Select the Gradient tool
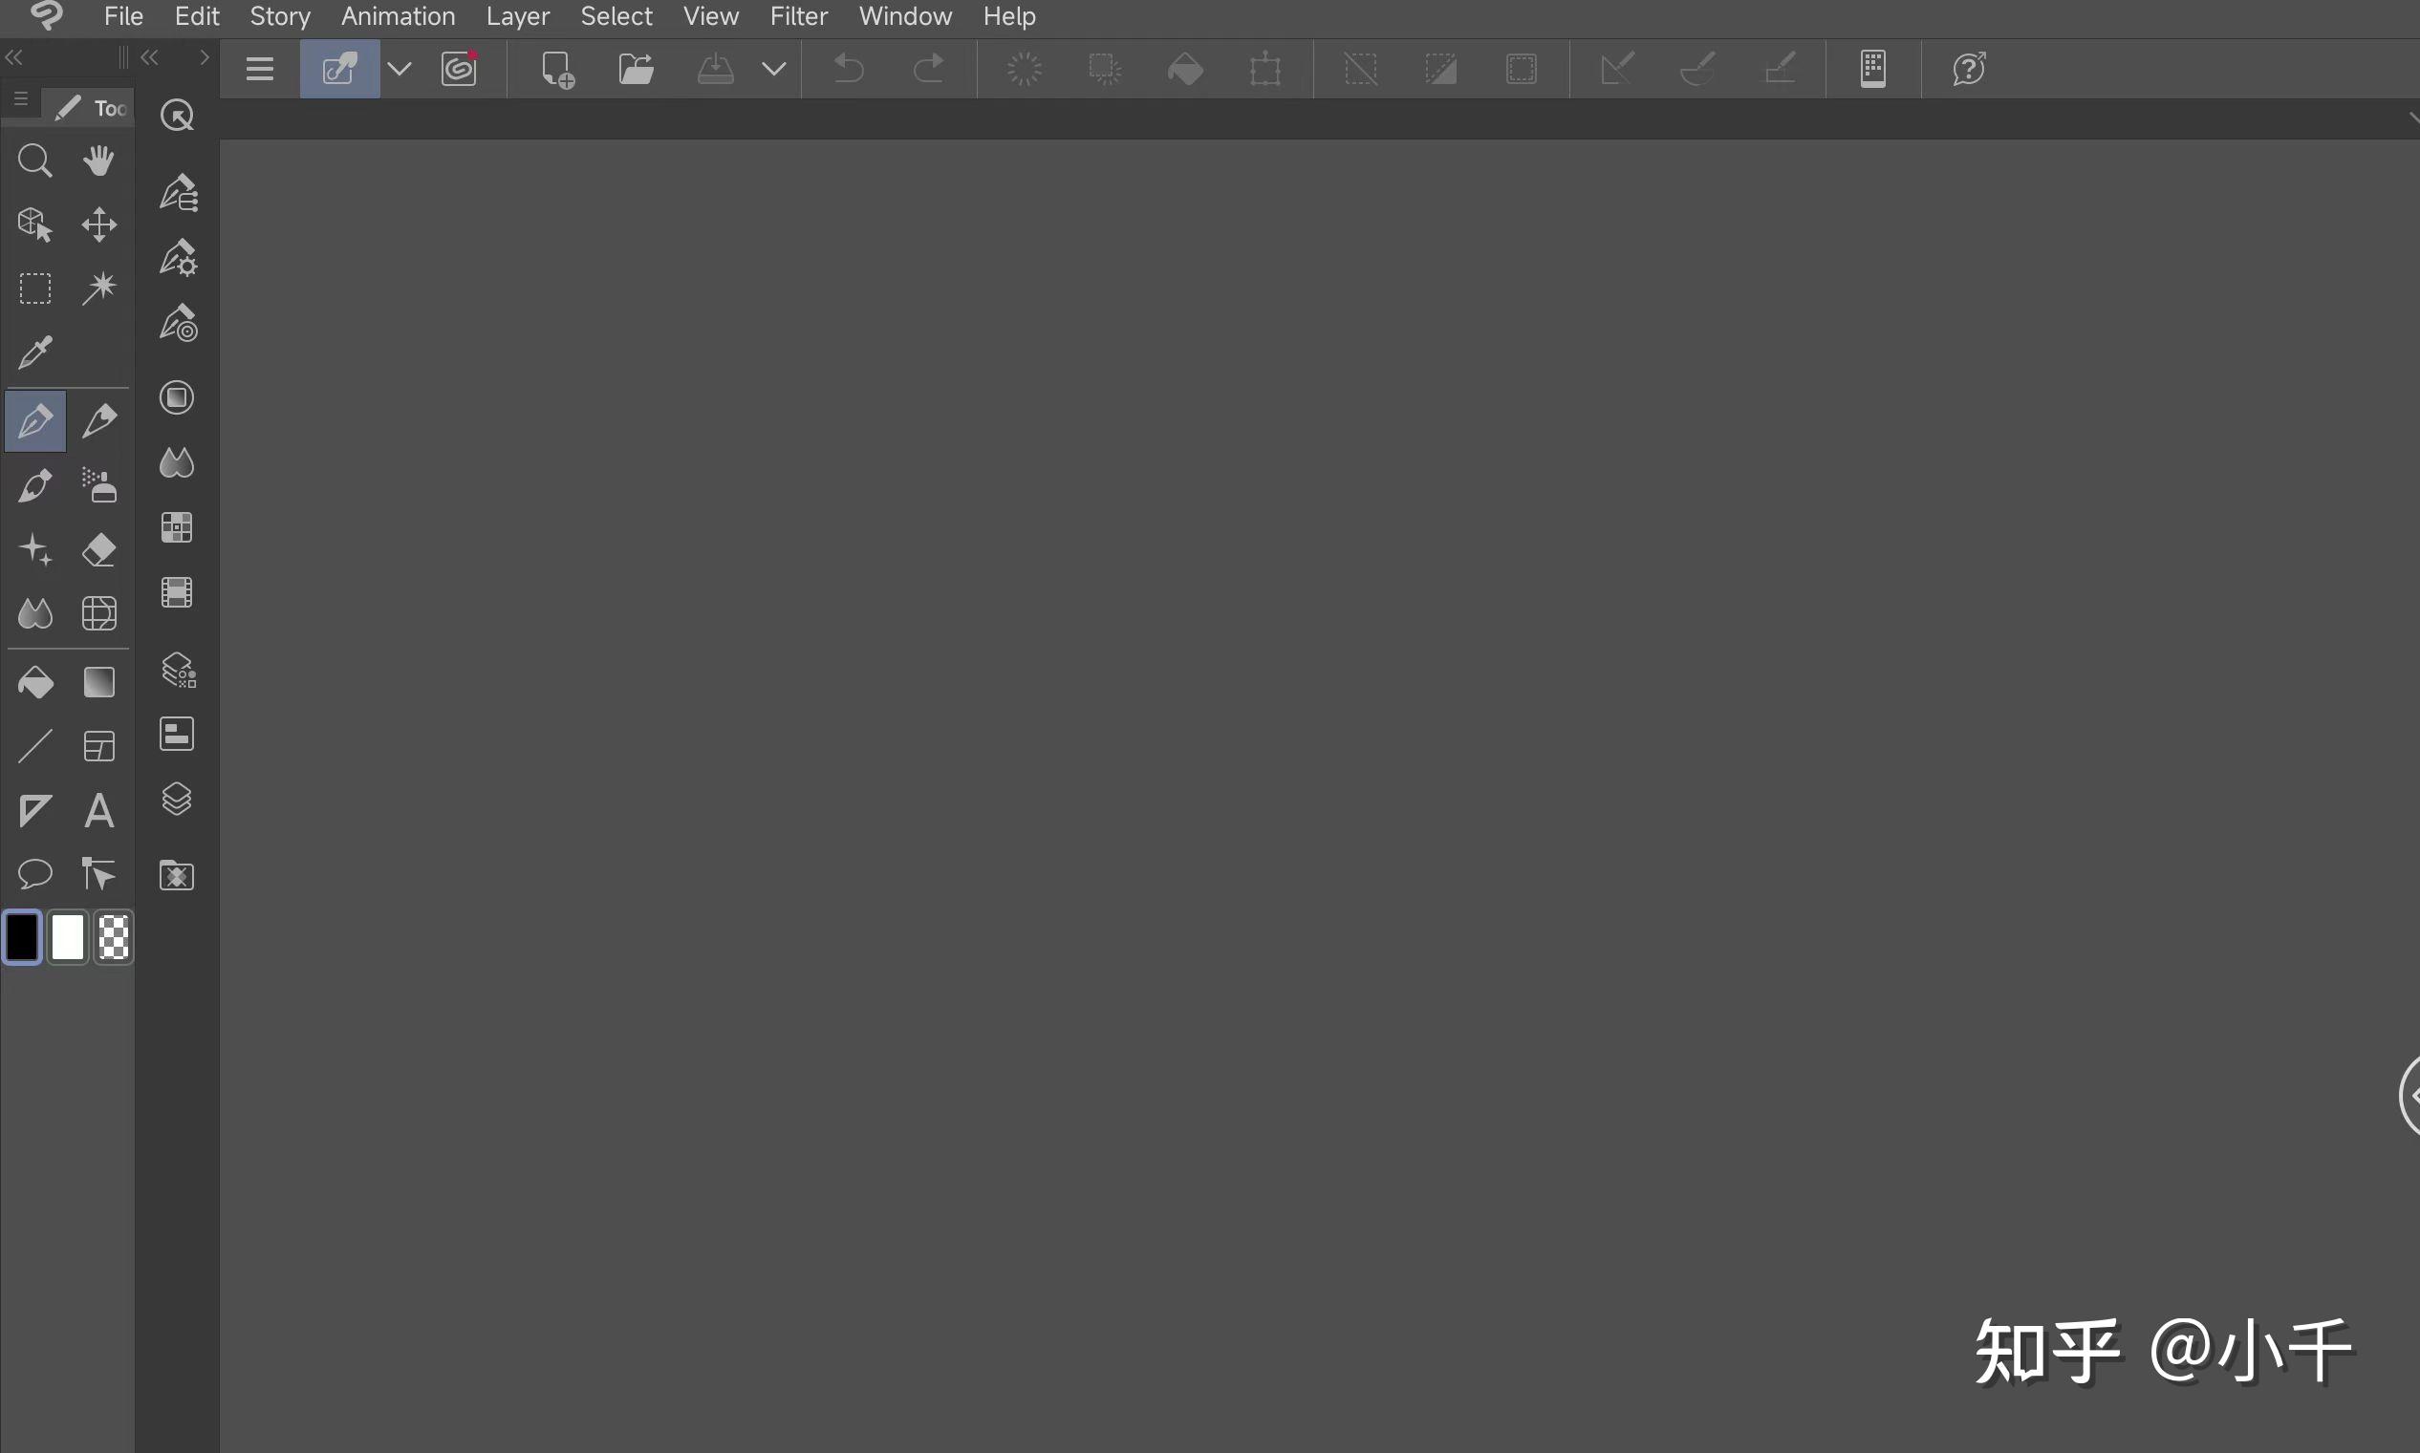 [x=97, y=682]
